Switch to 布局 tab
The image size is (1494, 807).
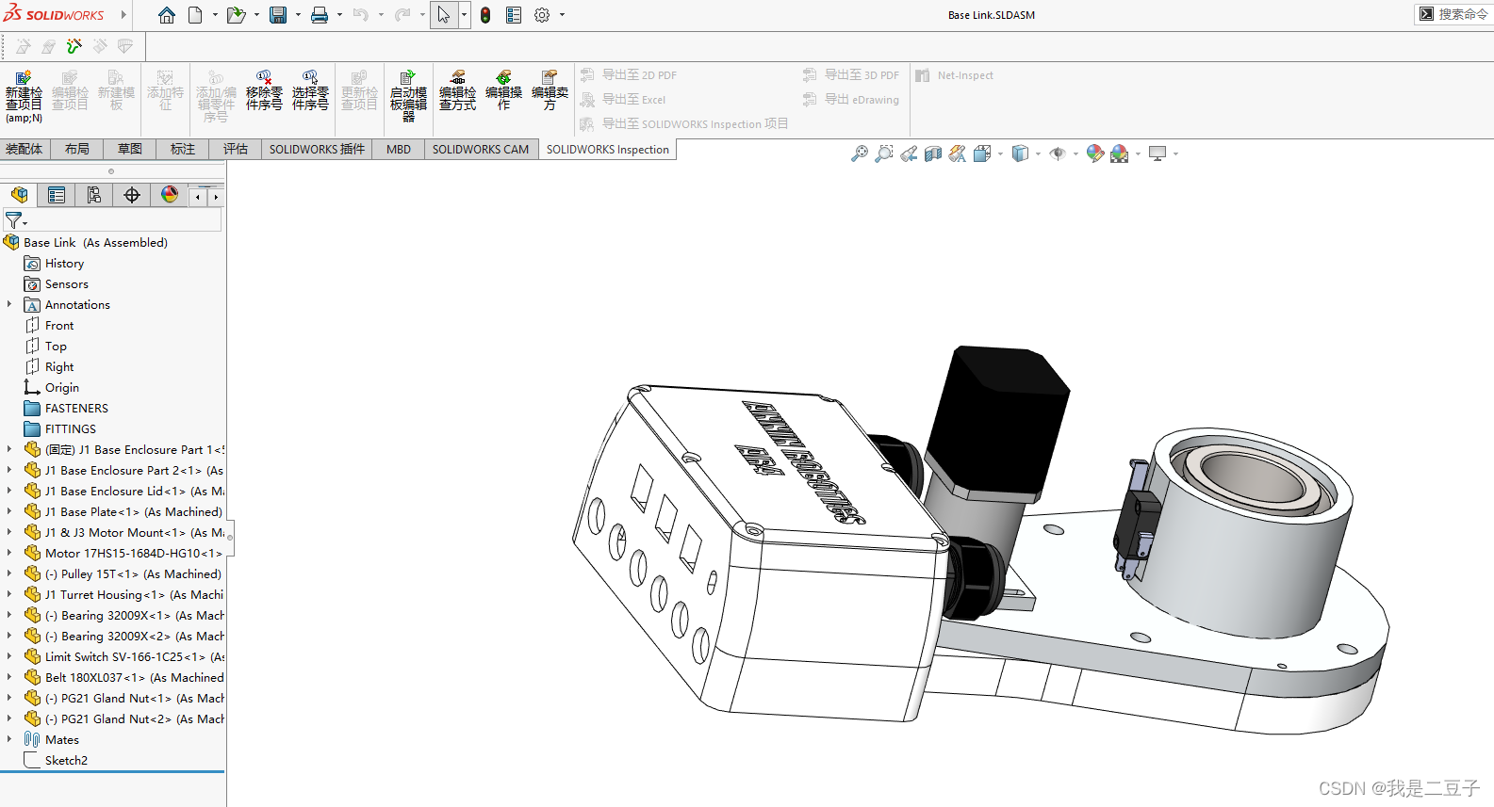click(77, 149)
